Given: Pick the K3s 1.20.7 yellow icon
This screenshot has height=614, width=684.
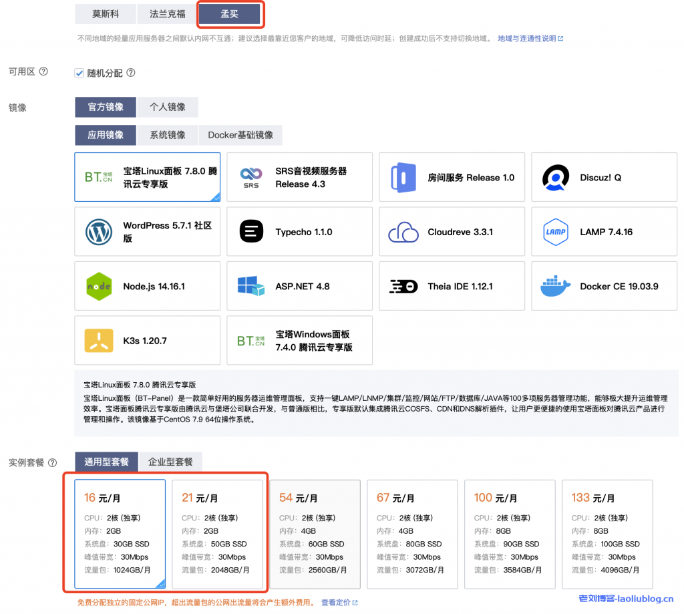Looking at the screenshot, I should 99,341.
